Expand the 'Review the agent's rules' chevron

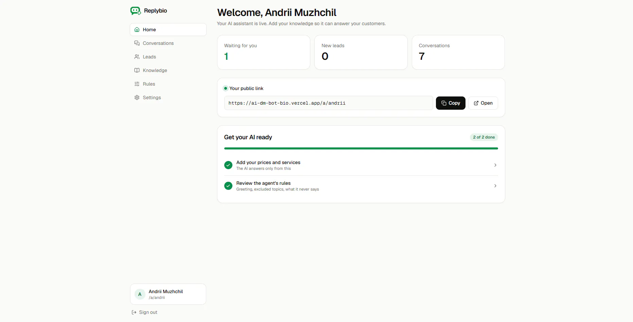(x=495, y=186)
